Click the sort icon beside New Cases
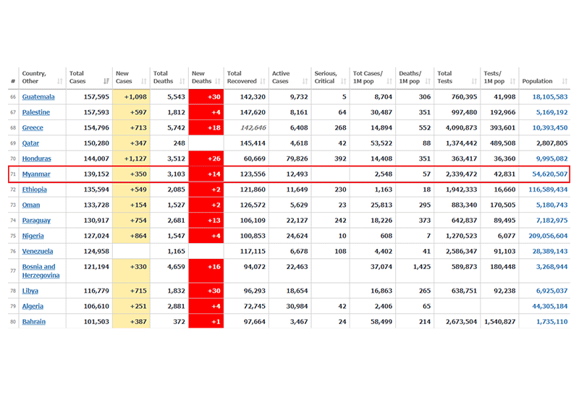Viewport: 579px width, 395px height. click(x=145, y=81)
